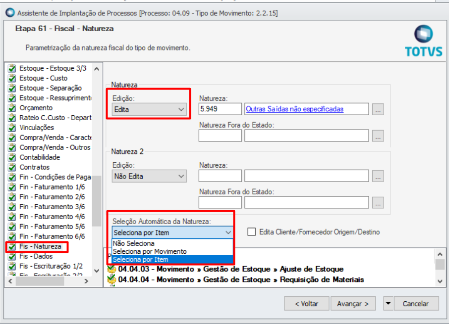449x324 pixels.
Task: Browse Natureza Fora do Estado lookup, first group
Action: pos(378,136)
